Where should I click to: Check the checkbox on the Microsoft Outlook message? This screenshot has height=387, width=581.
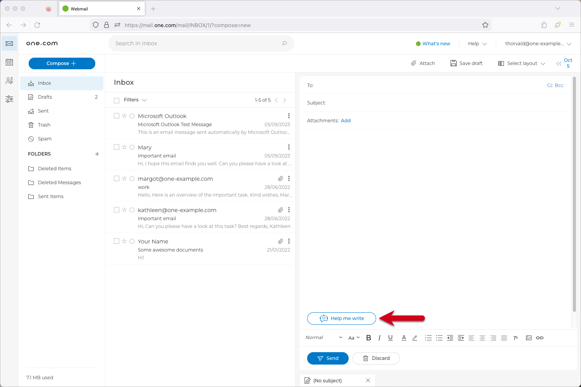(116, 115)
